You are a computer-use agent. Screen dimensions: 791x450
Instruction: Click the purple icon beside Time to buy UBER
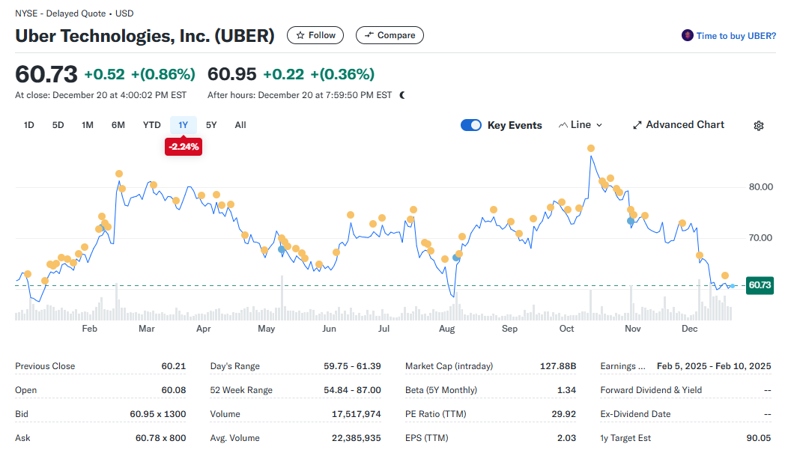(x=687, y=35)
